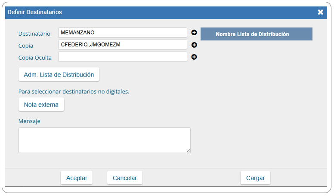Click the Copia Oculta label

[x=35, y=58]
